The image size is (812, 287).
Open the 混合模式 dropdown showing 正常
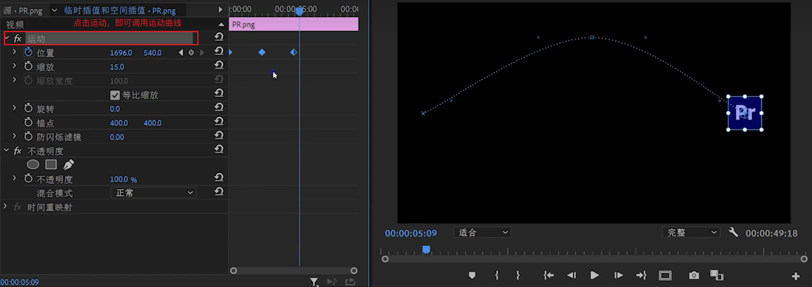click(153, 193)
